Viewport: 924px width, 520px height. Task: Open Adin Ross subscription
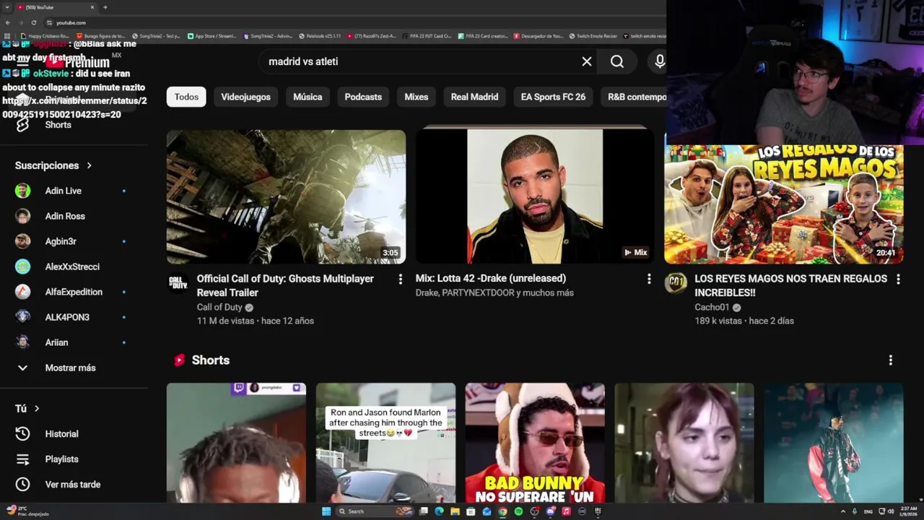65,216
